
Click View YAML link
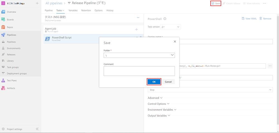tap(249, 18)
